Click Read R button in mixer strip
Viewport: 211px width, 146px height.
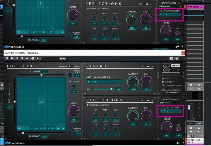191,128
